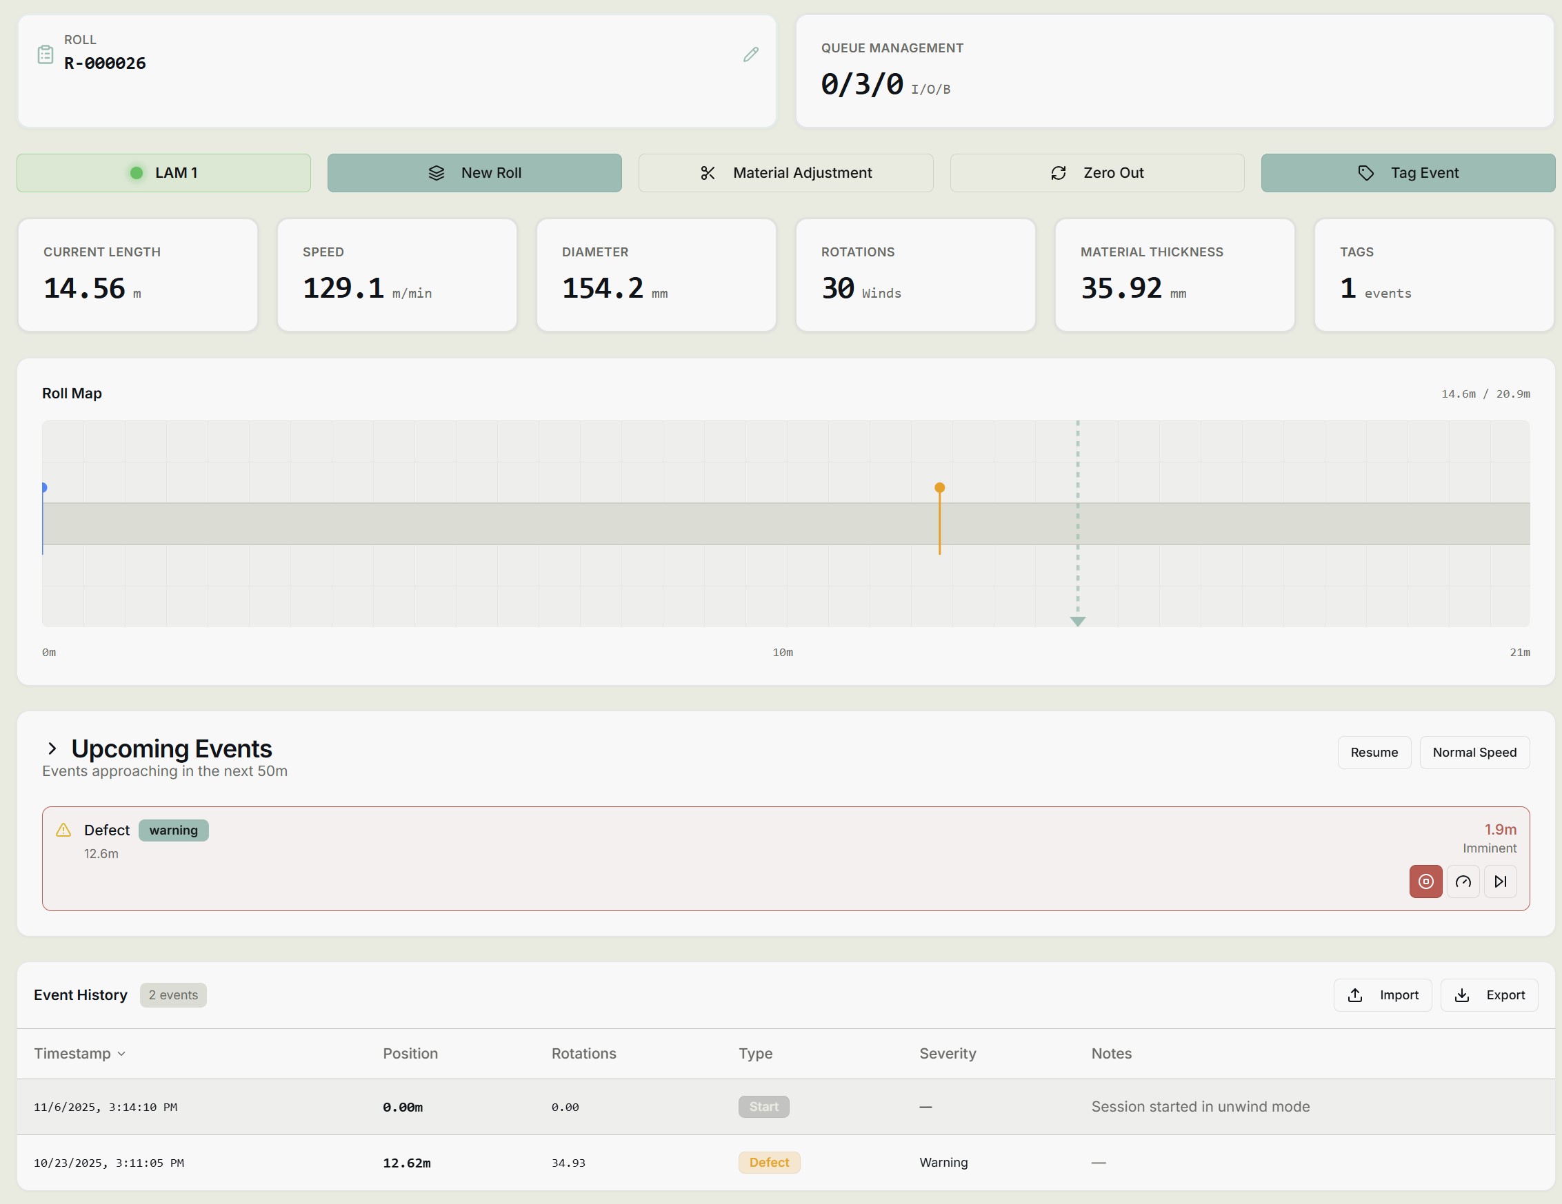Click the upload icon on Import
The width and height of the screenshot is (1562, 1204).
1355,994
